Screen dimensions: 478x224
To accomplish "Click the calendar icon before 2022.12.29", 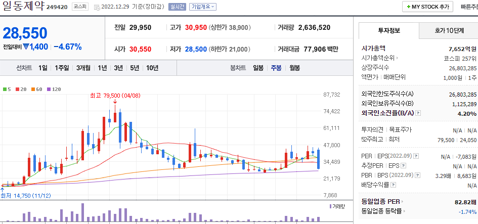I will 97,7.
